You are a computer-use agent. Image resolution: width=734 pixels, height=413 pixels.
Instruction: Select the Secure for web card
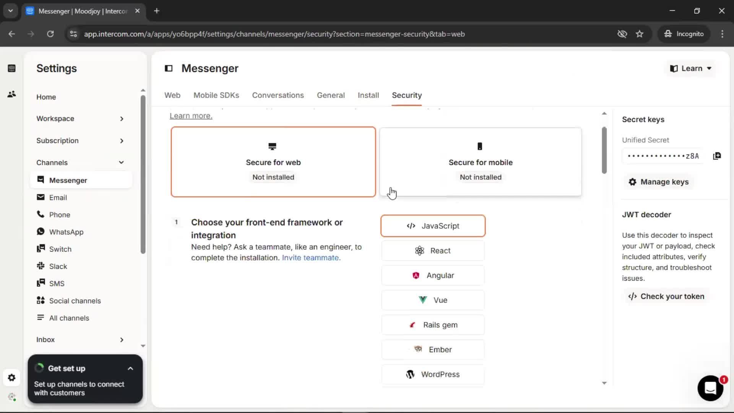pos(273,162)
